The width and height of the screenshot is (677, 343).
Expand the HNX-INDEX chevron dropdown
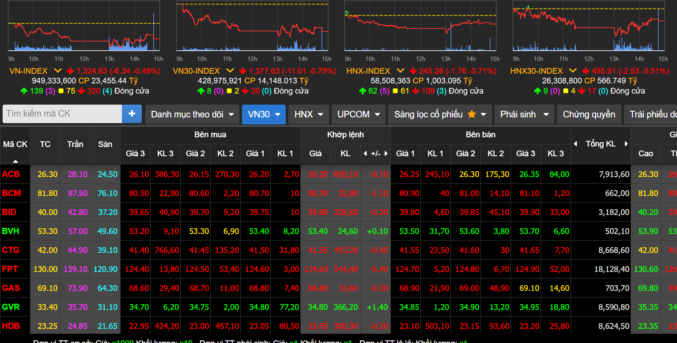click(401, 71)
